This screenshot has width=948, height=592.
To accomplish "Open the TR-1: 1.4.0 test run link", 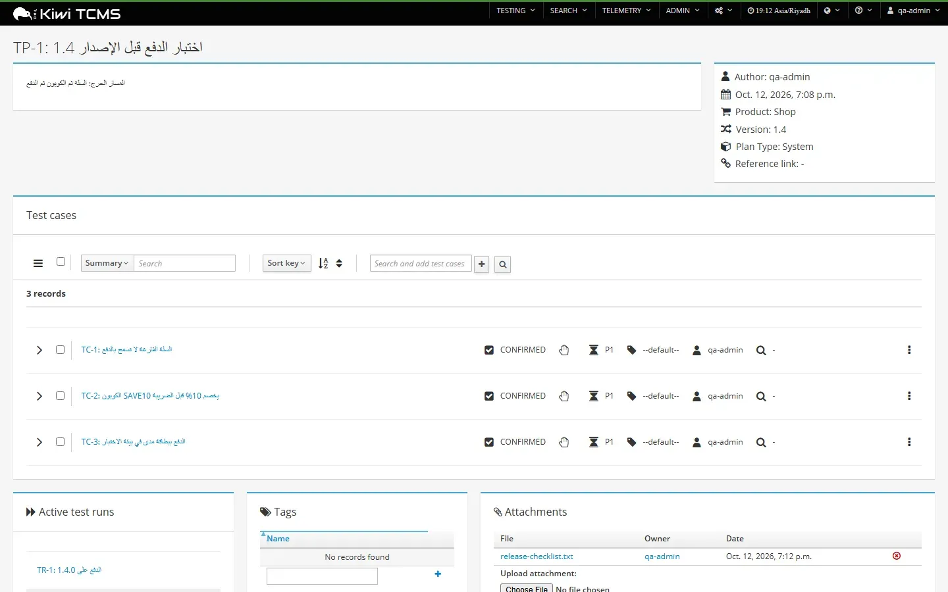I will point(69,570).
